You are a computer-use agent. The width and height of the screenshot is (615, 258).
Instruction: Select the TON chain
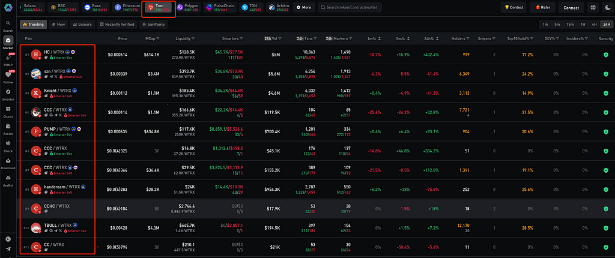[250, 7]
